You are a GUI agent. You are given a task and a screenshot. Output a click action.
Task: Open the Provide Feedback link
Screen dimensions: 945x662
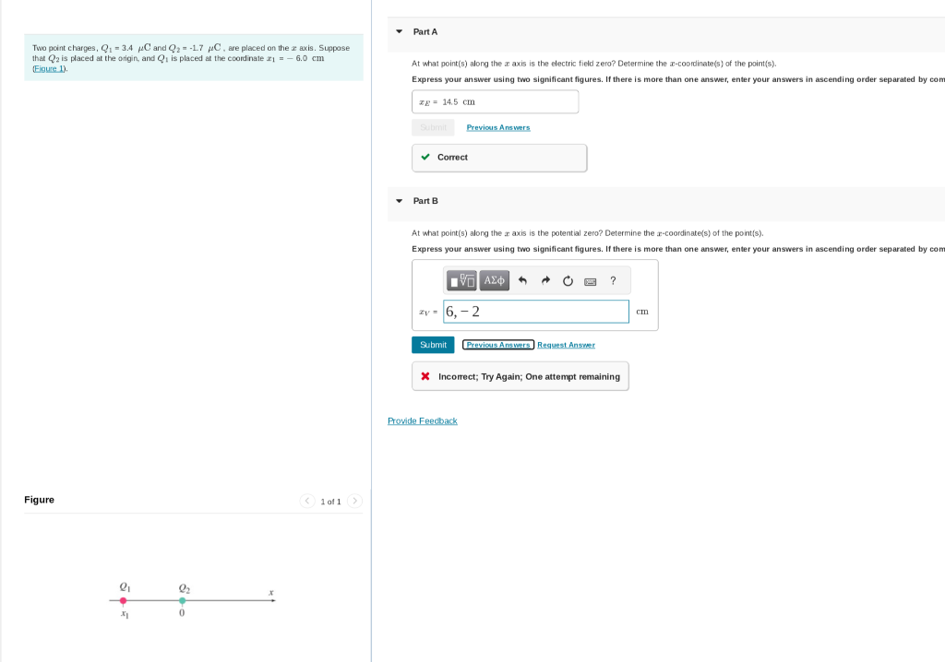click(422, 420)
